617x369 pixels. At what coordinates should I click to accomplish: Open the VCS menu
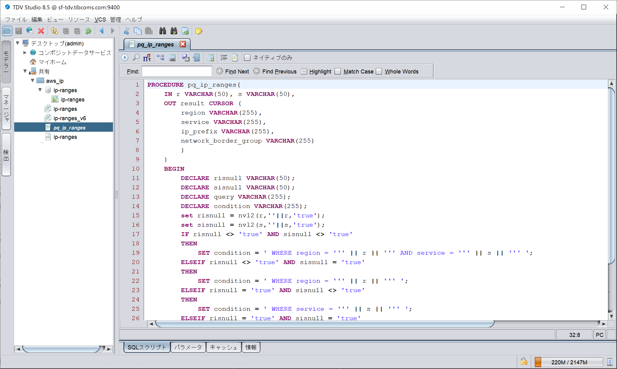(x=100, y=19)
